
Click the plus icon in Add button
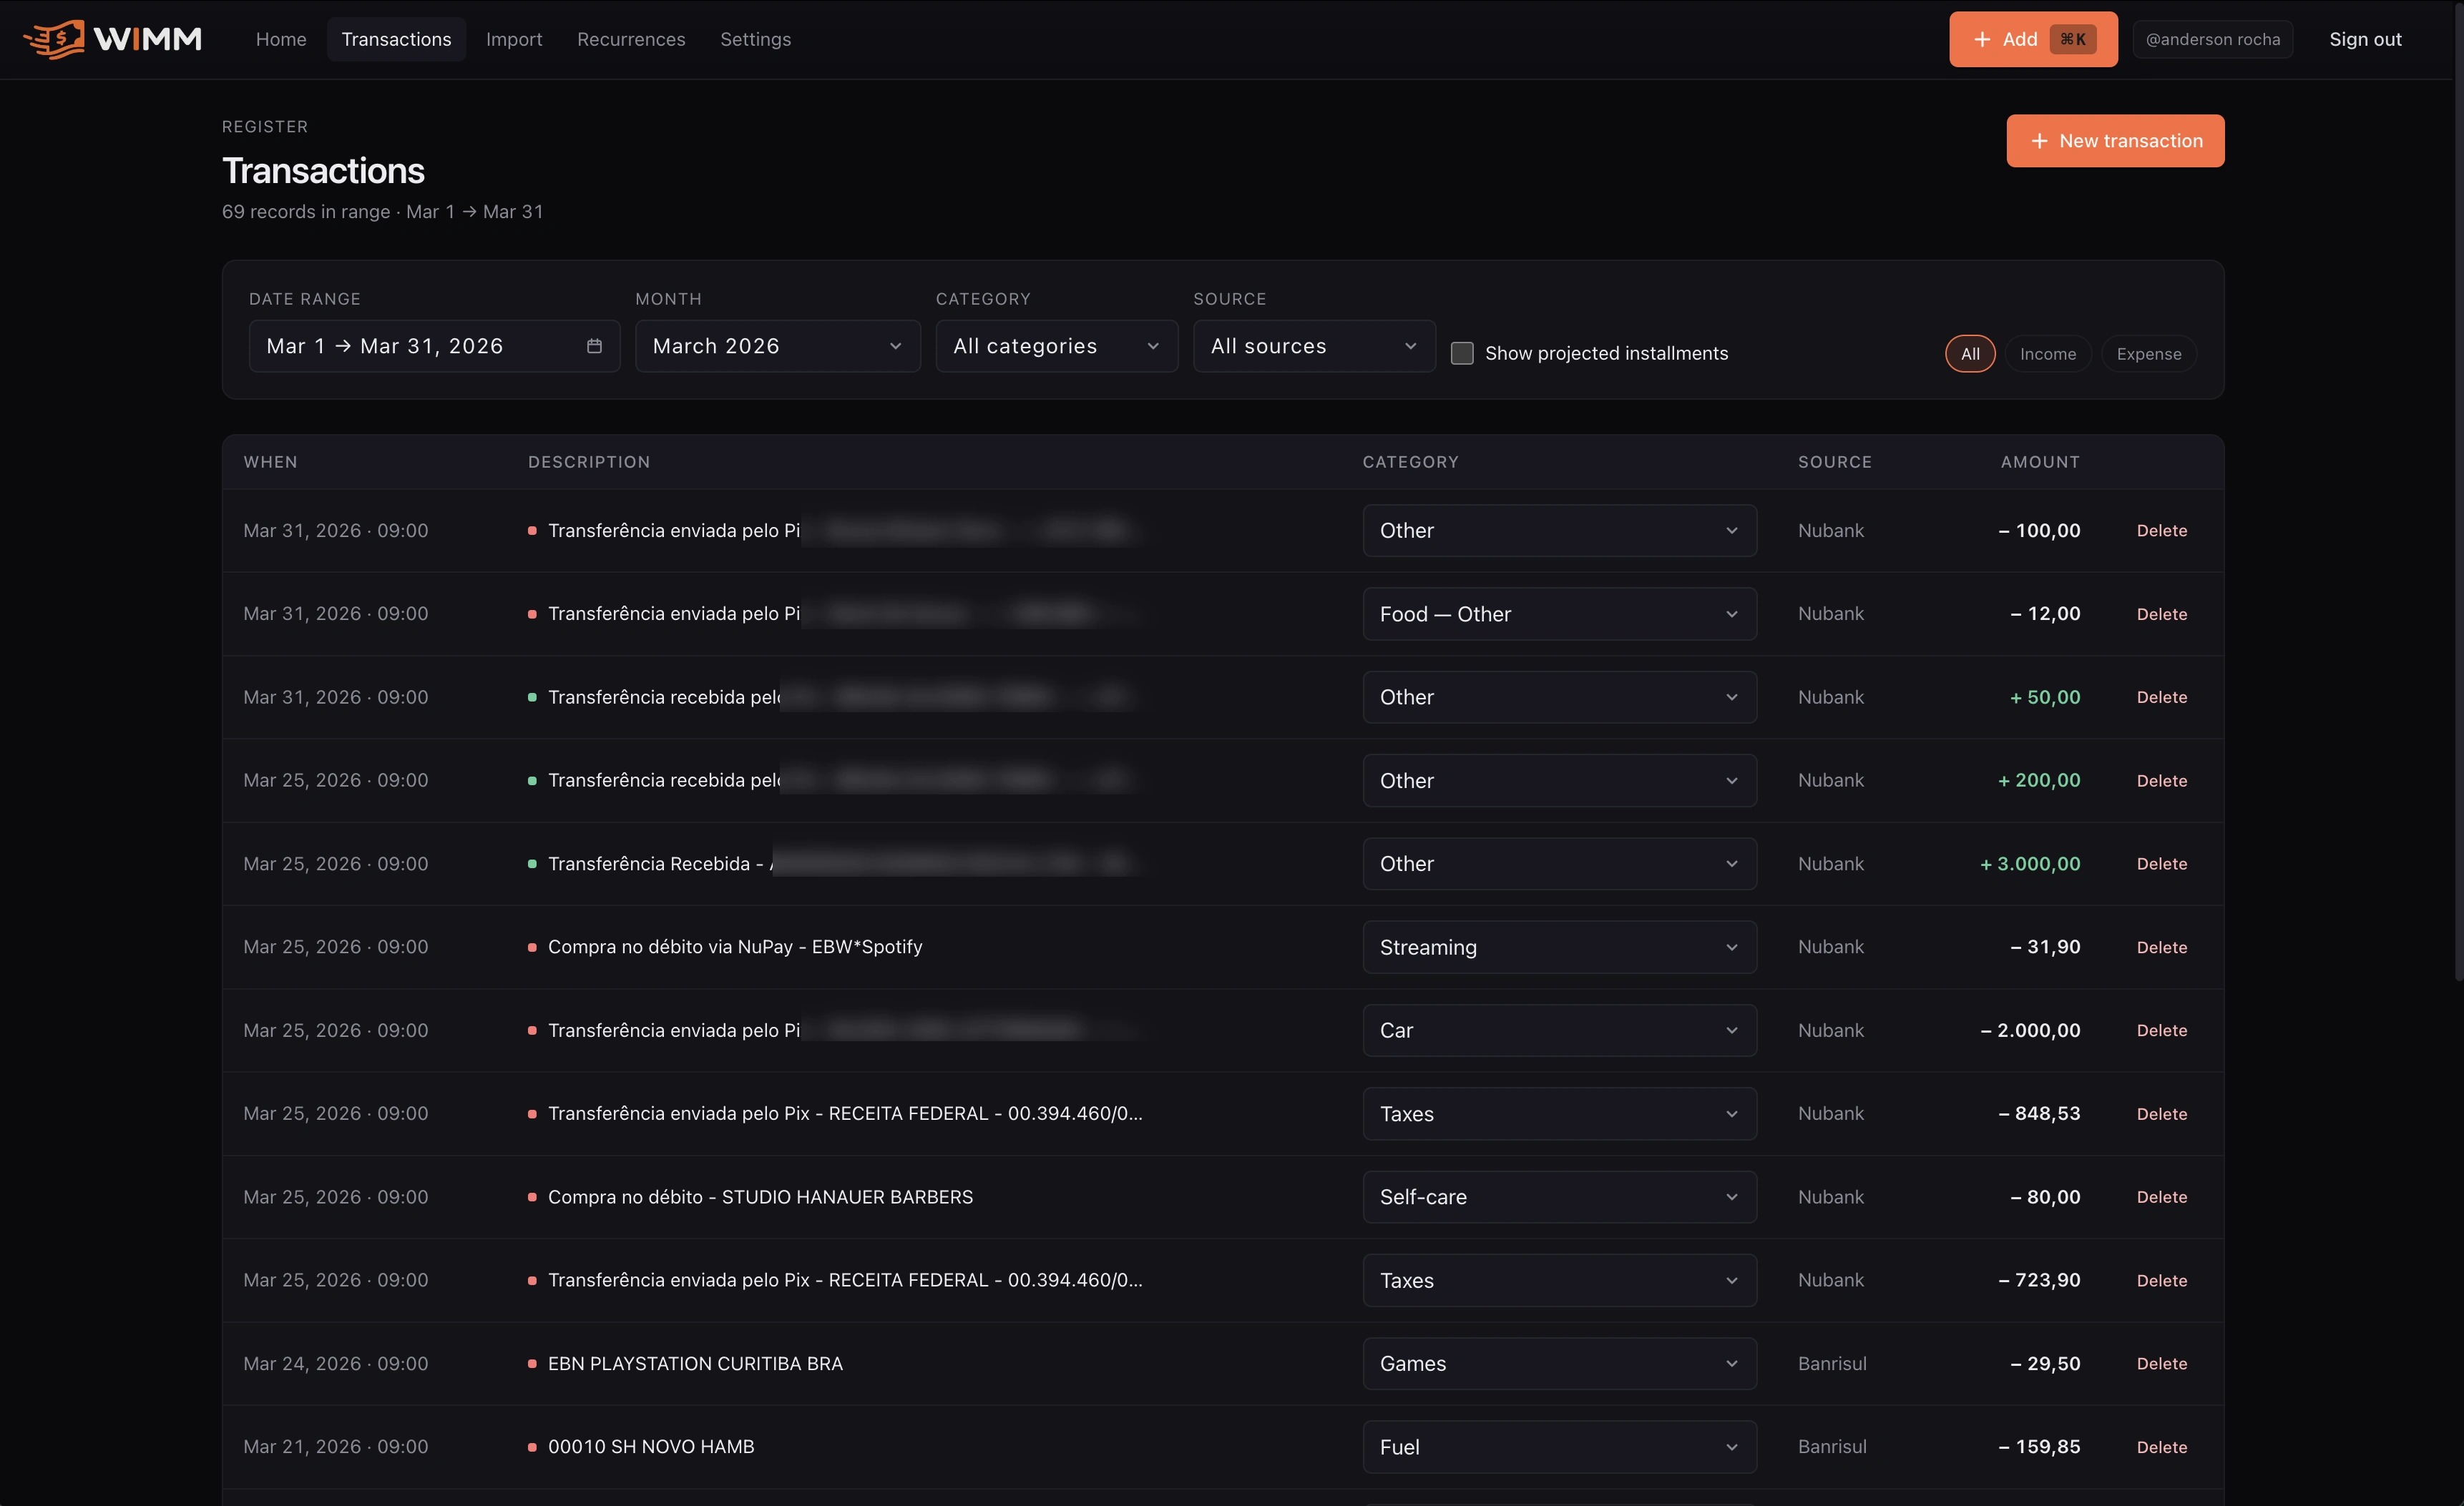point(1982,39)
